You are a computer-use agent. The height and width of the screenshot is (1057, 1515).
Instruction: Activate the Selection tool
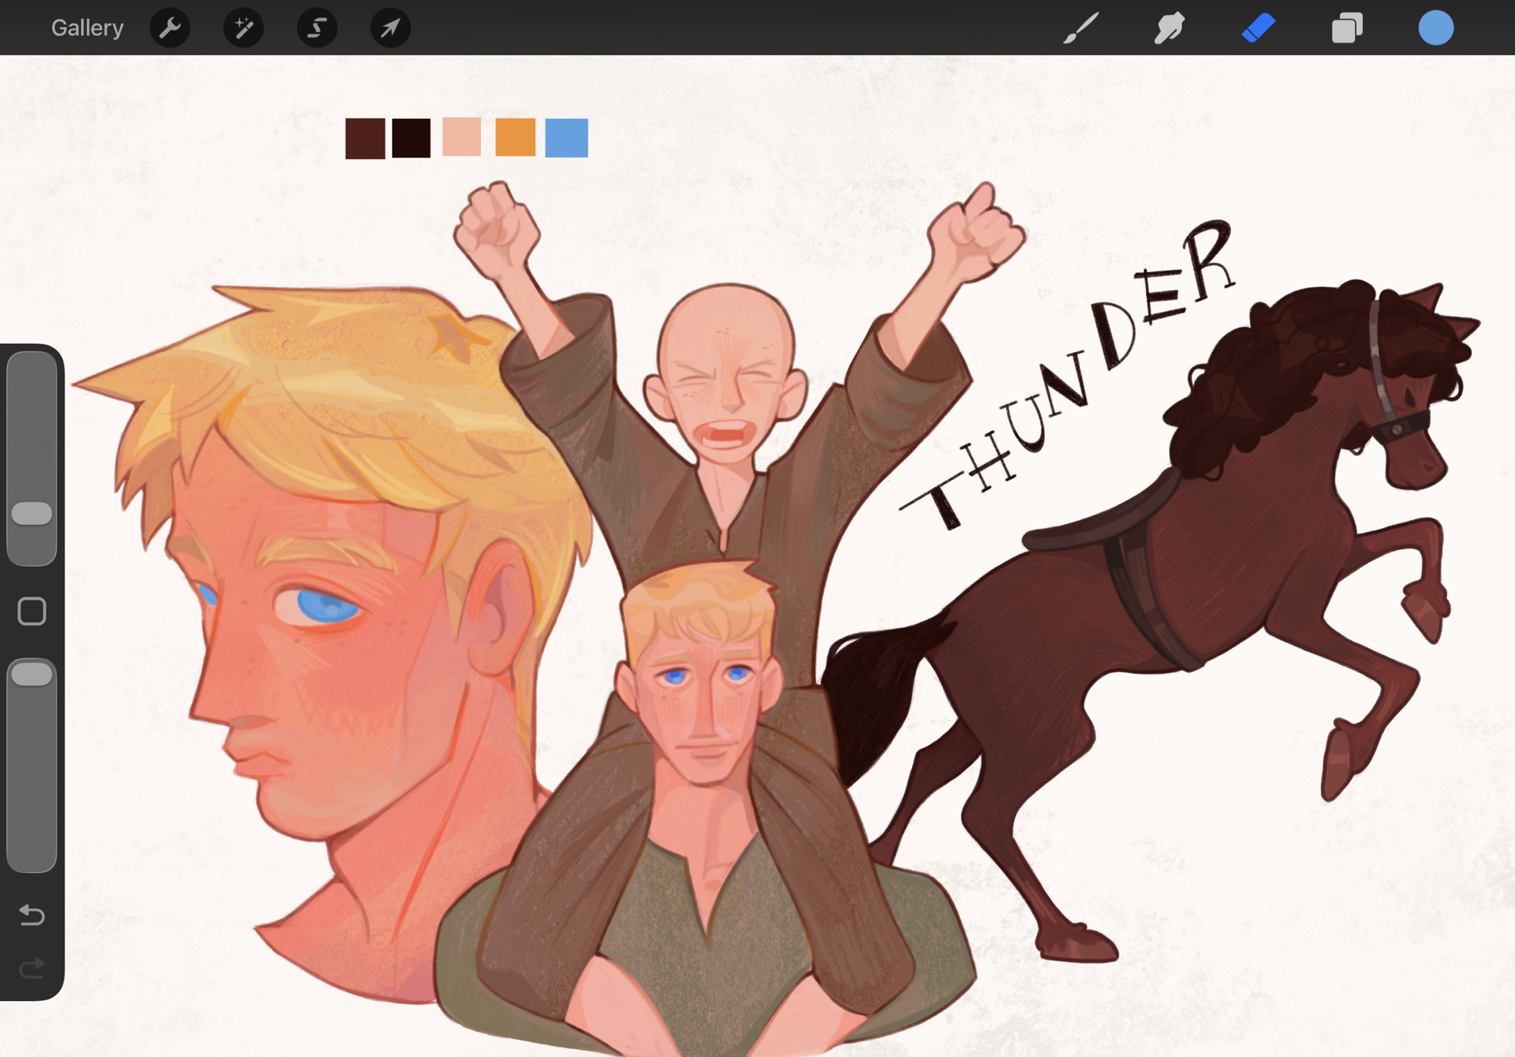click(317, 28)
